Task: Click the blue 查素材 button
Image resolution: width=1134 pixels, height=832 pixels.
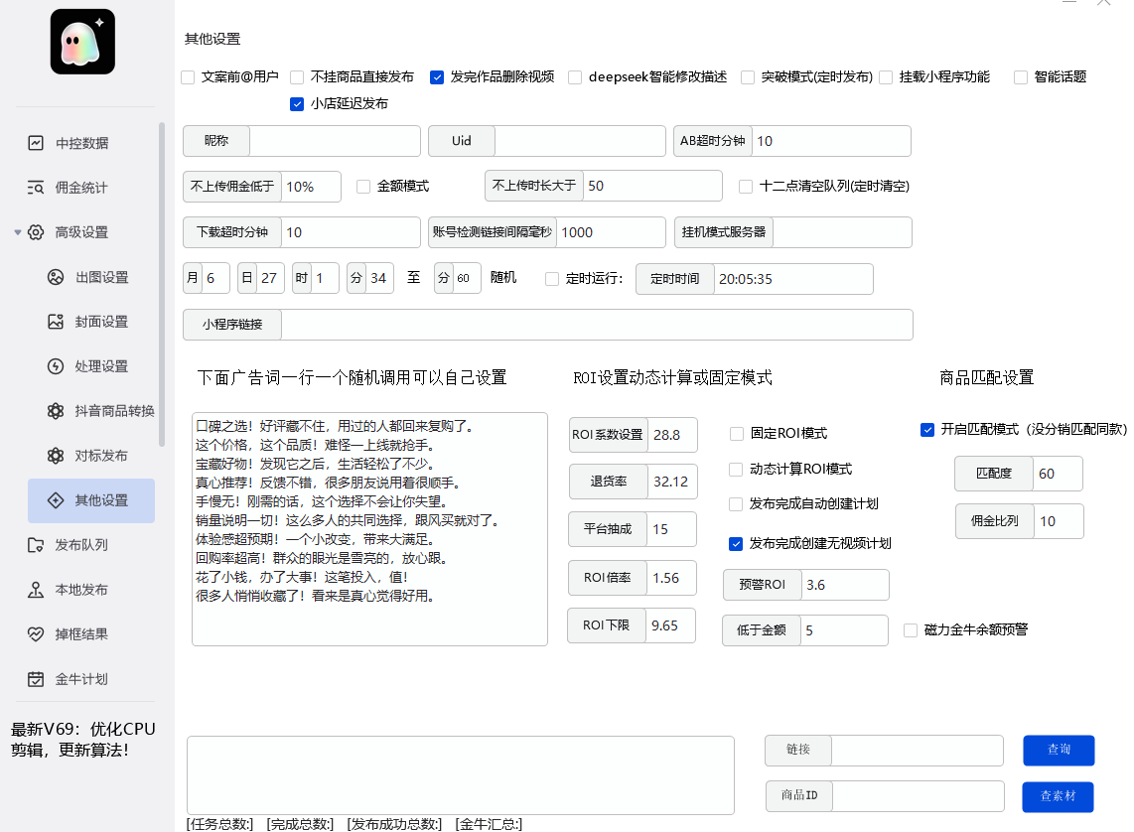Action: (1059, 796)
